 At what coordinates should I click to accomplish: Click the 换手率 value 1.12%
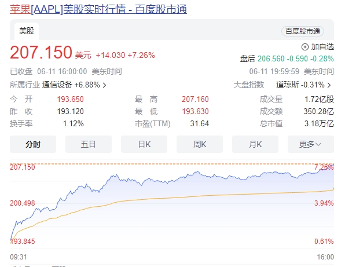[74, 124]
